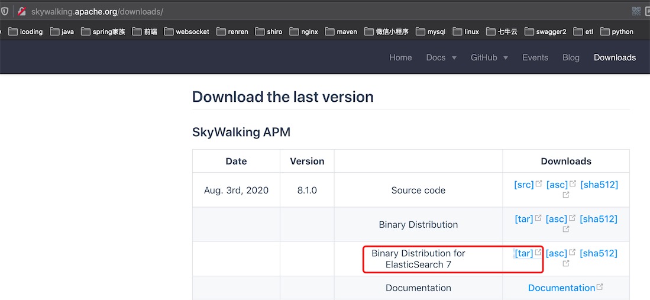This screenshot has height=300, width=650.
Task: Go to the Home nav item
Action: [400, 57]
